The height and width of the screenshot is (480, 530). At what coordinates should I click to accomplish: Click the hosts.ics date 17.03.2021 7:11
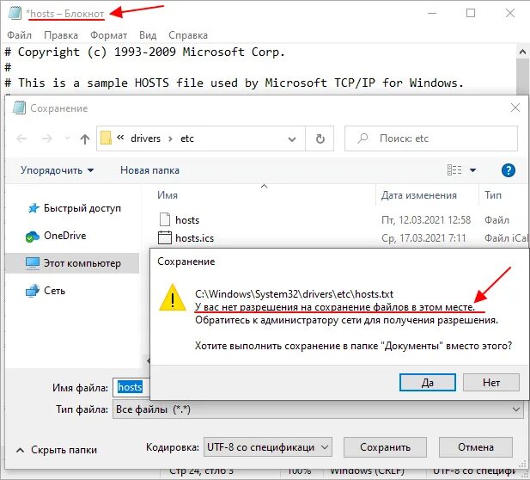tap(423, 238)
